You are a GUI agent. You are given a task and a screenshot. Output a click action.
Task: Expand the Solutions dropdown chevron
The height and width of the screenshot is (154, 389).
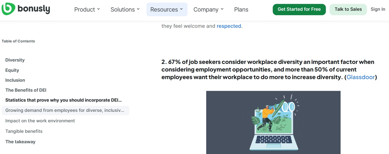[x=139, y=9]
